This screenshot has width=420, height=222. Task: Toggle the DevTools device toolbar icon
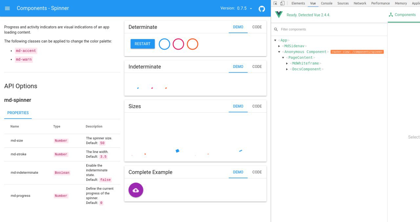[282, 3]
